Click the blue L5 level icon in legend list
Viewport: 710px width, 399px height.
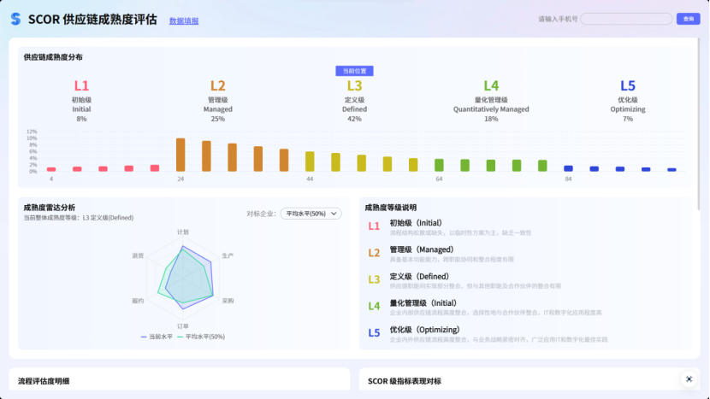tap(374, 333)
